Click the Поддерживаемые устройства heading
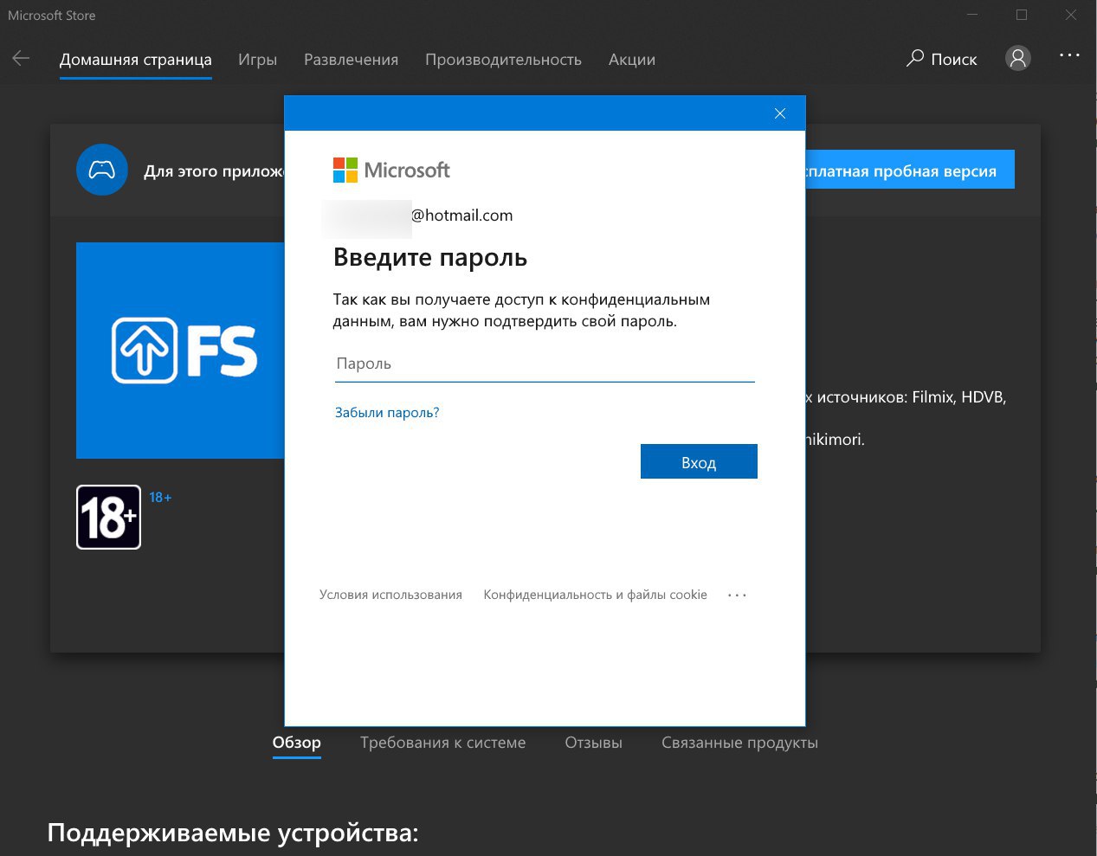Viewport: 1097px width, 856px height. pyautogui.click(x=233, y=833)
